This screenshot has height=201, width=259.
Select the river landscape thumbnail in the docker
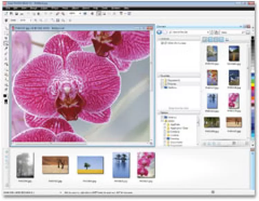pyautogui.click(x=212, y=54)
